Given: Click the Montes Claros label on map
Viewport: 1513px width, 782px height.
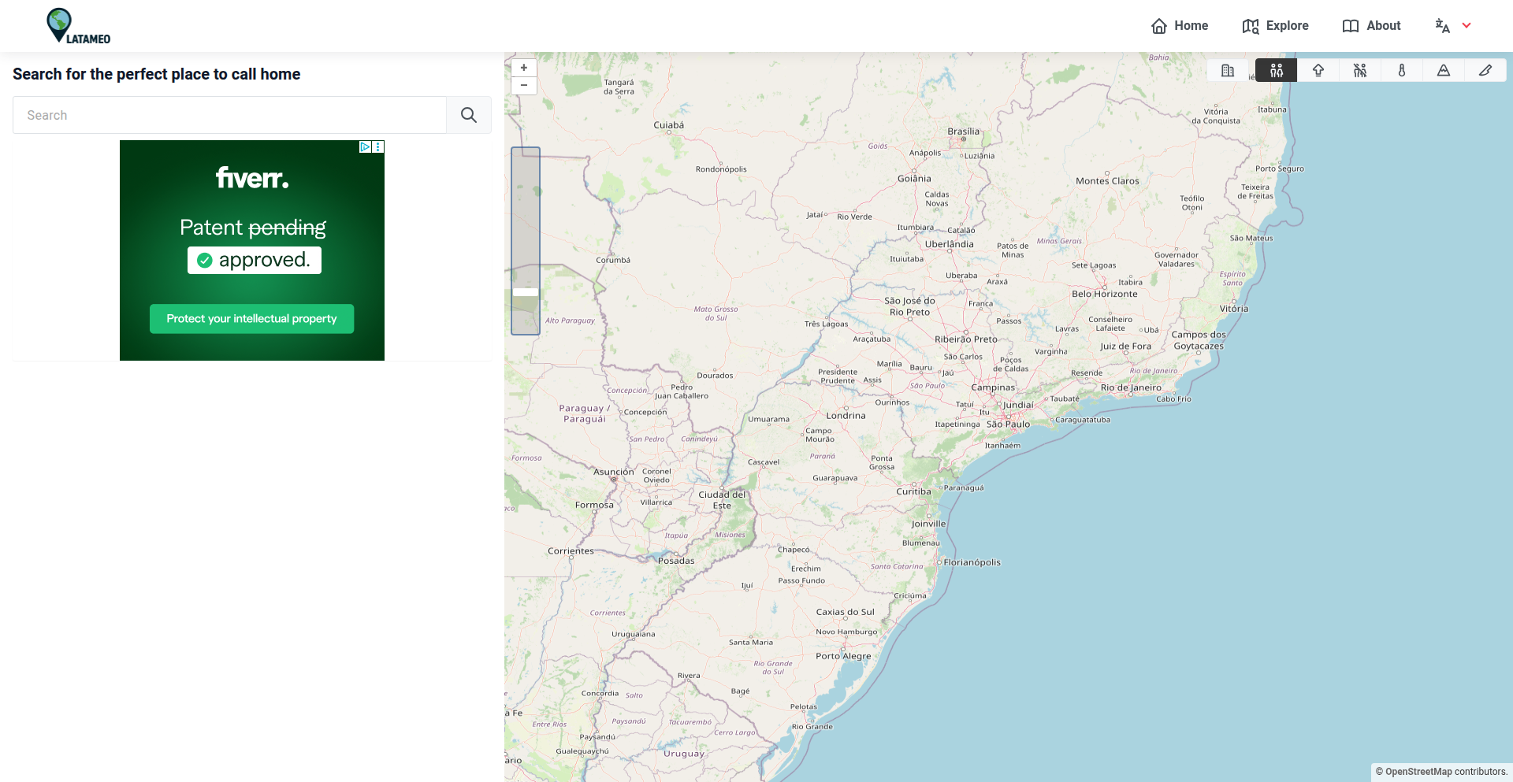Looking at the screenshot, I should (x=1107, y=181).
